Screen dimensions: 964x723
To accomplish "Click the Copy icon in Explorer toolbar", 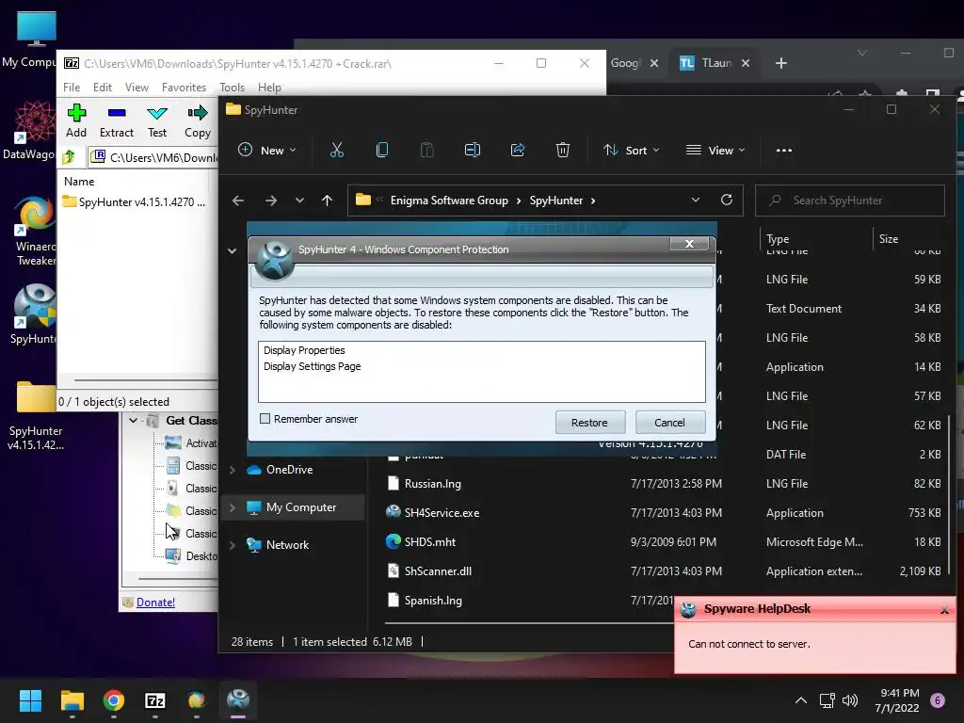I will click(x=382, y=150).
